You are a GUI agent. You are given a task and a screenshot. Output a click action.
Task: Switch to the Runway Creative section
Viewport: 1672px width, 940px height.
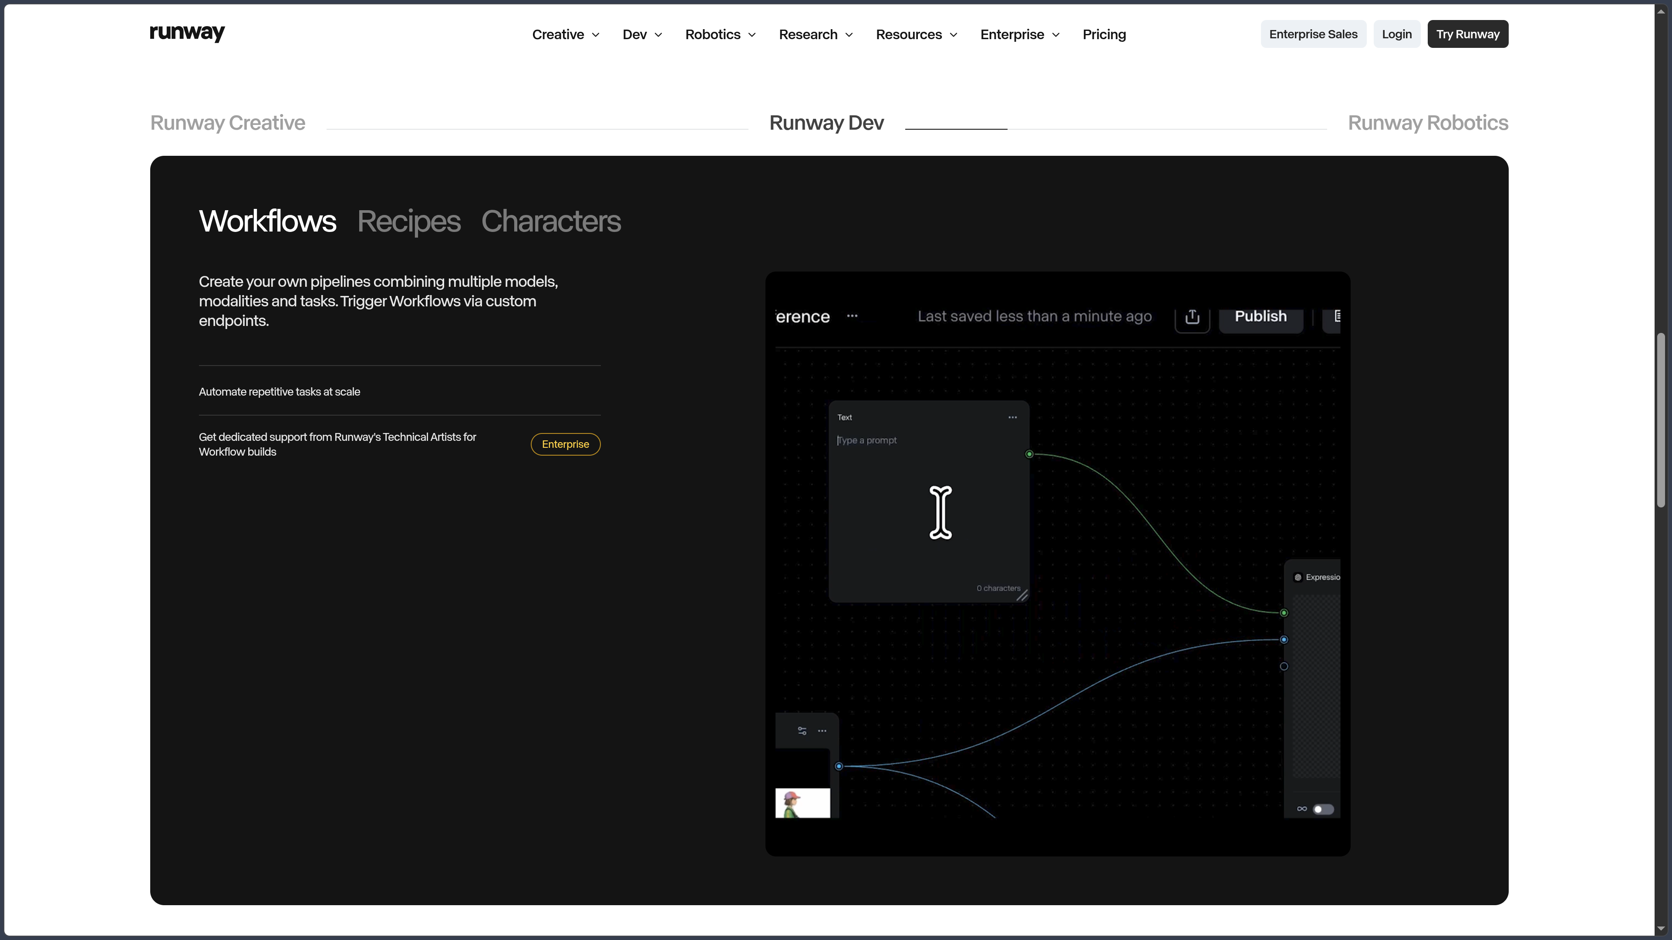228,123
